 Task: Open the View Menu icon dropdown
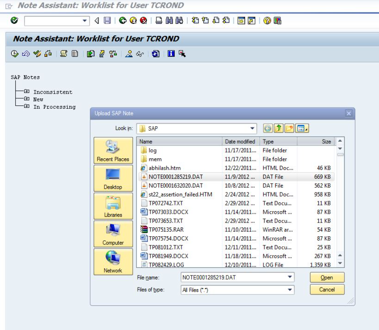(x=302, y=128)
